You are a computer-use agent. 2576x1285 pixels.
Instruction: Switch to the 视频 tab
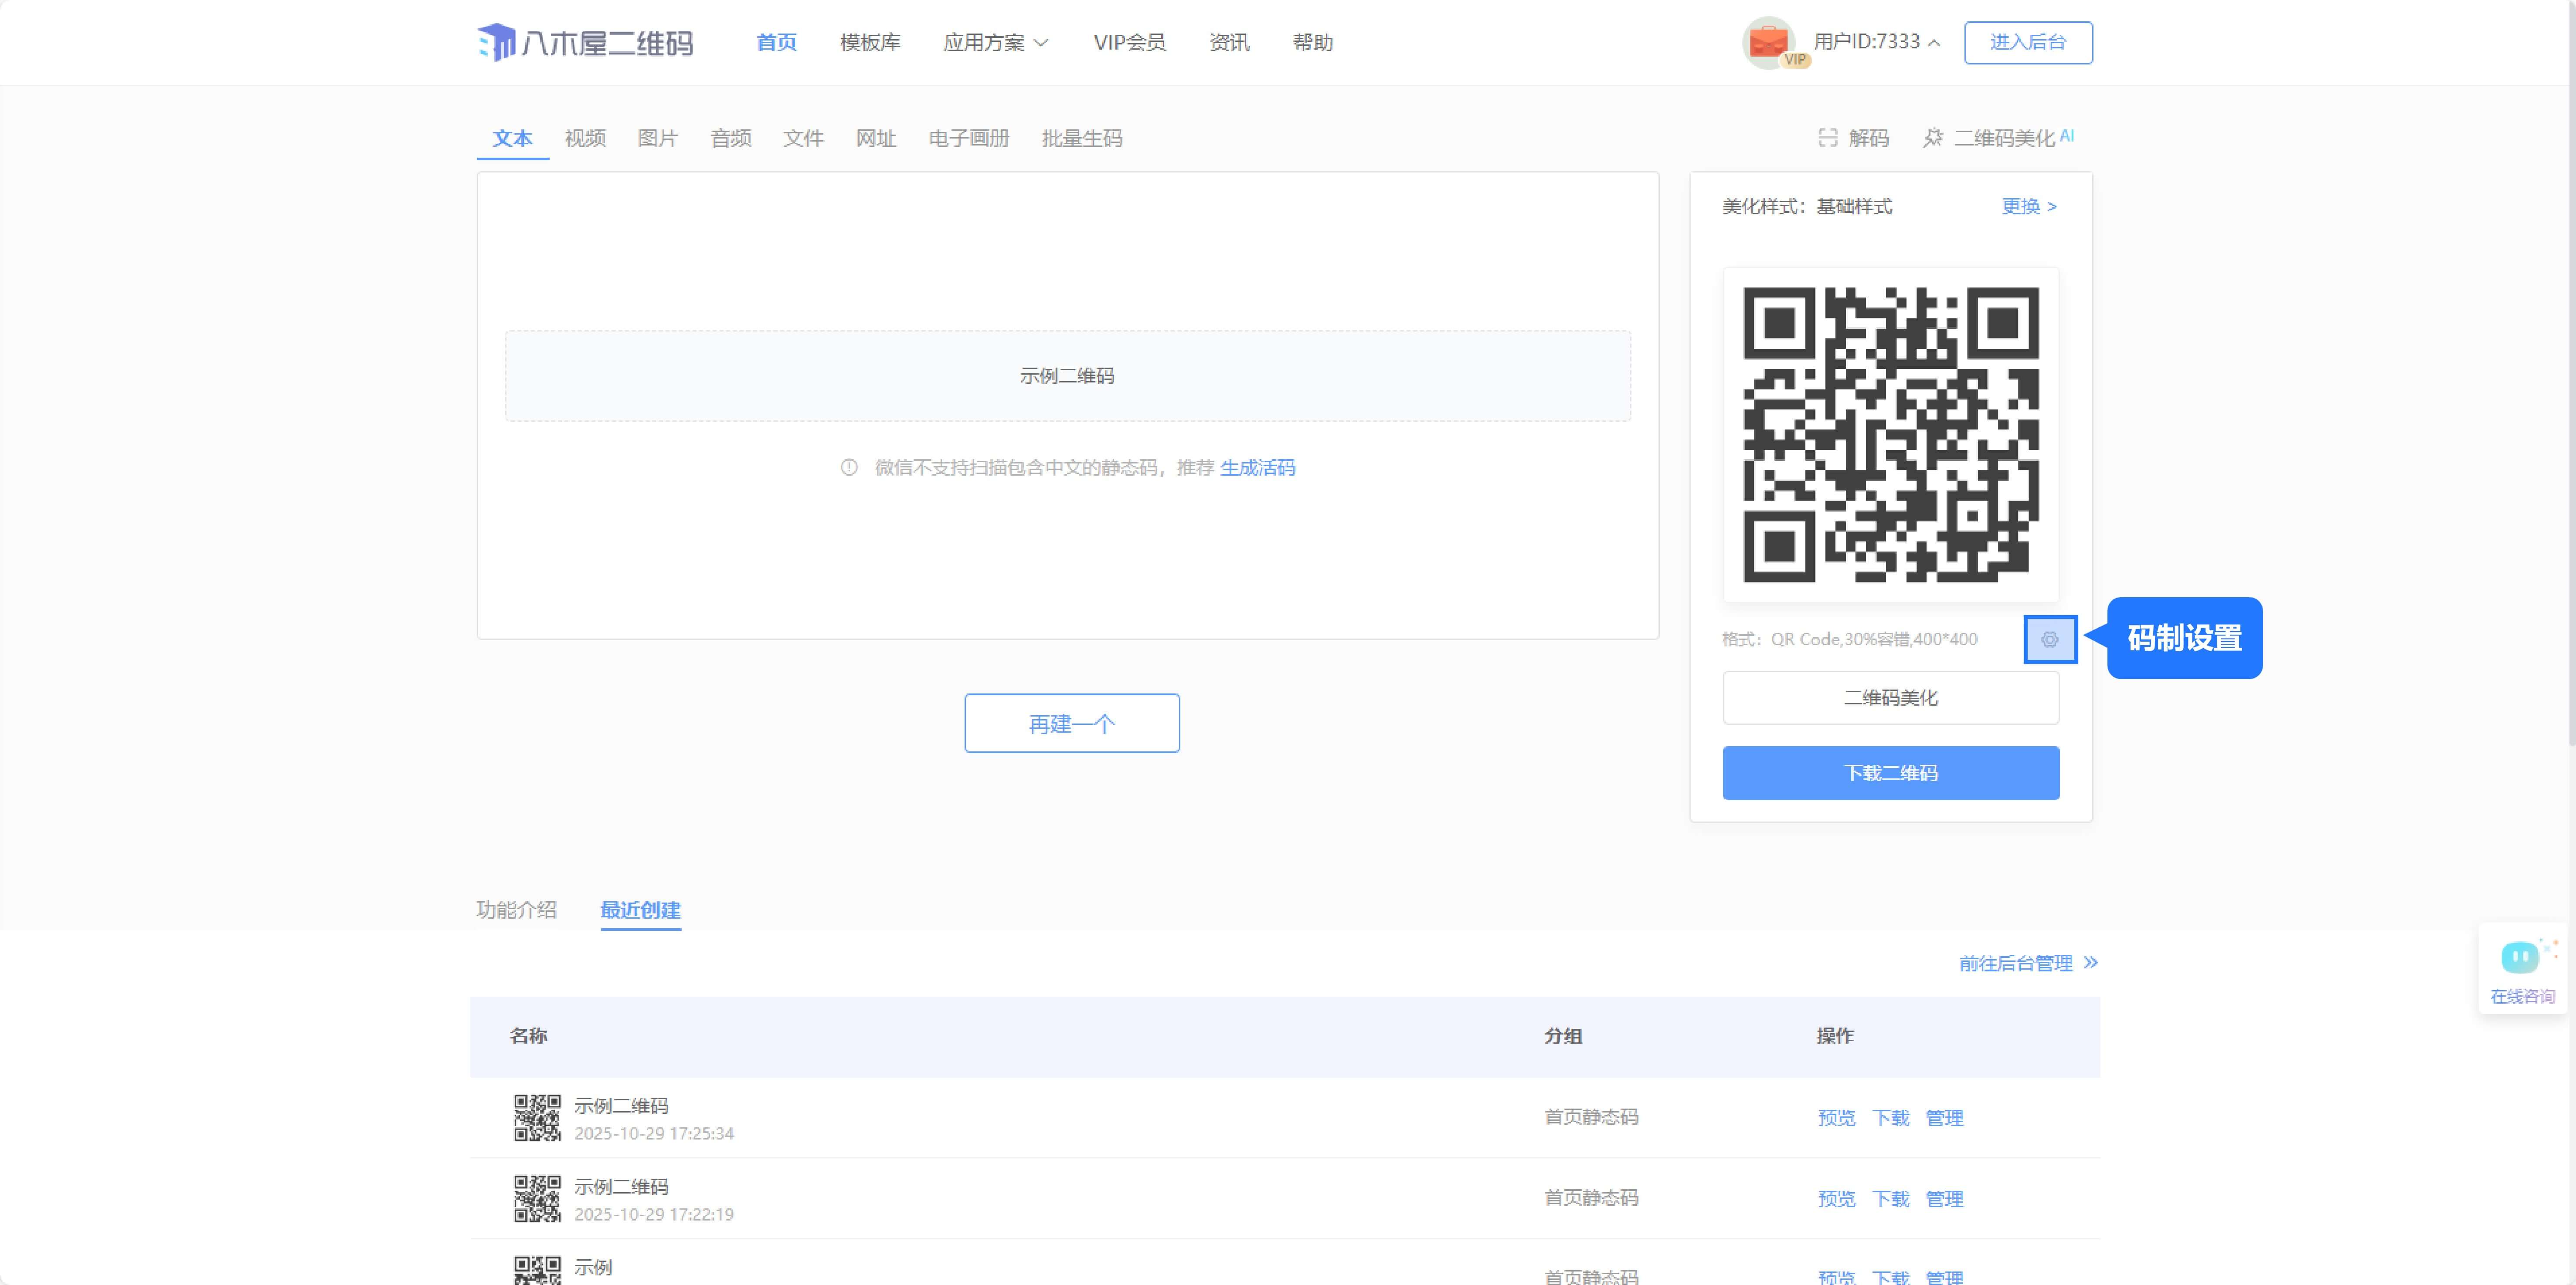tap(585, 138)
